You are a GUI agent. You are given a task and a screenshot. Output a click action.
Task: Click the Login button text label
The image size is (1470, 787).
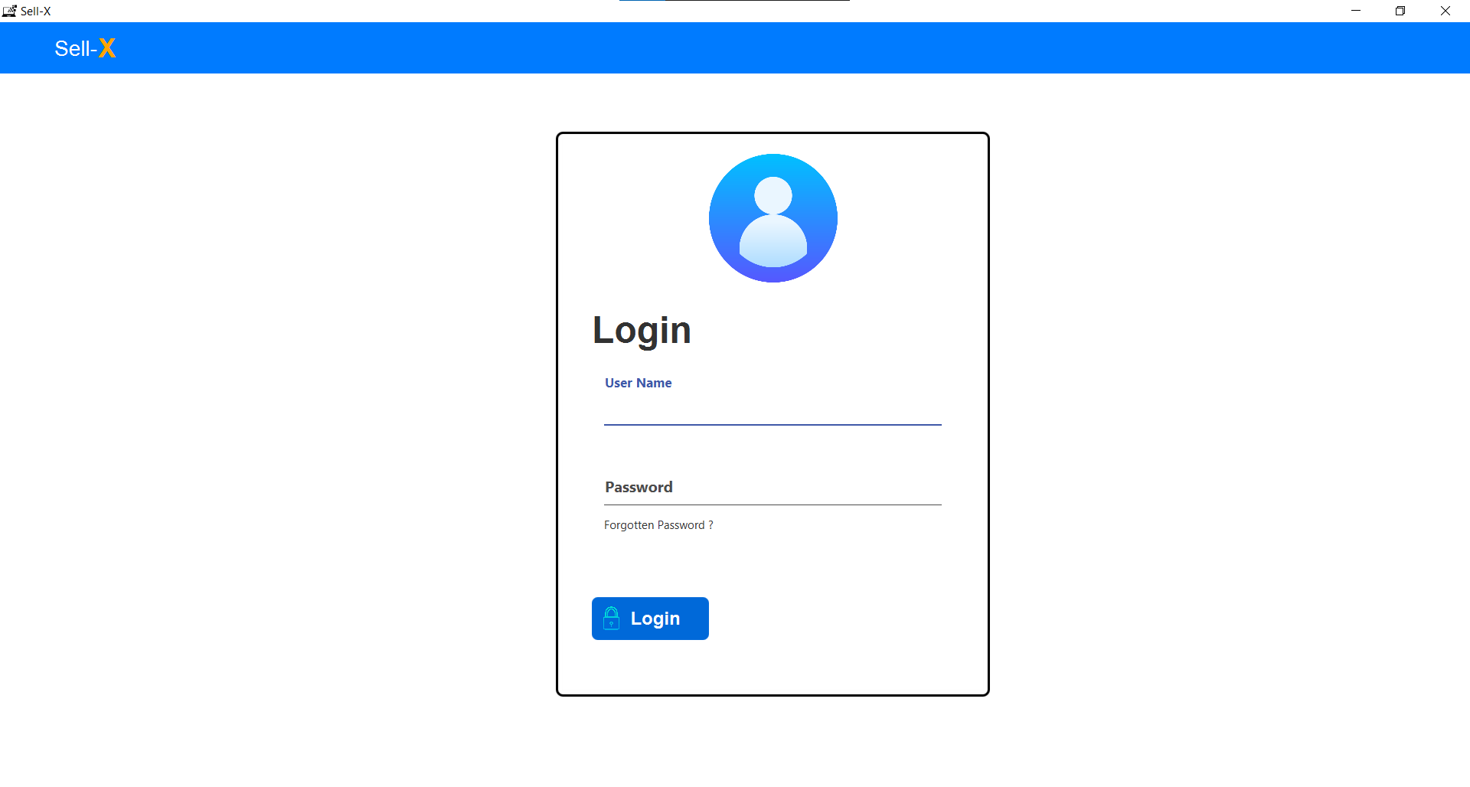[x=655, y=619]
